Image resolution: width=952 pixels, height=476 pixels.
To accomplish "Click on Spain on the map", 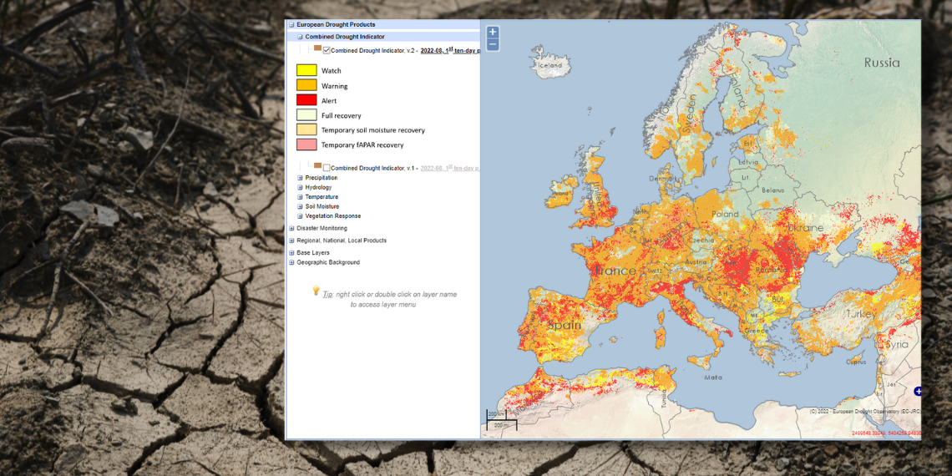I will tap(565, 324).
